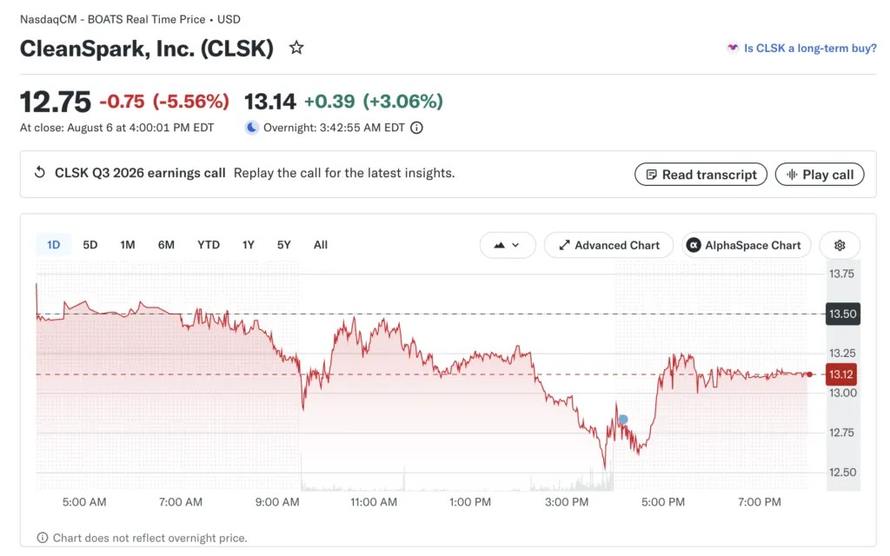Select the 1D time range
Viewport: 890px width, 556px height.
(53, 244)
